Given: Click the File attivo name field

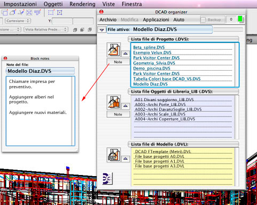Looking at the screenshot, I should (160, 29).
